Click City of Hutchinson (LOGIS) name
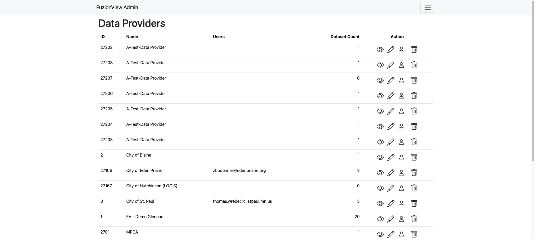535x239 pixels. pyautogui.click(x=152, y=186)
